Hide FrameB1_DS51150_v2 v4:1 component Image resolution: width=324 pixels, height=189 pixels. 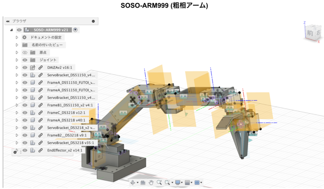[25, 105]
